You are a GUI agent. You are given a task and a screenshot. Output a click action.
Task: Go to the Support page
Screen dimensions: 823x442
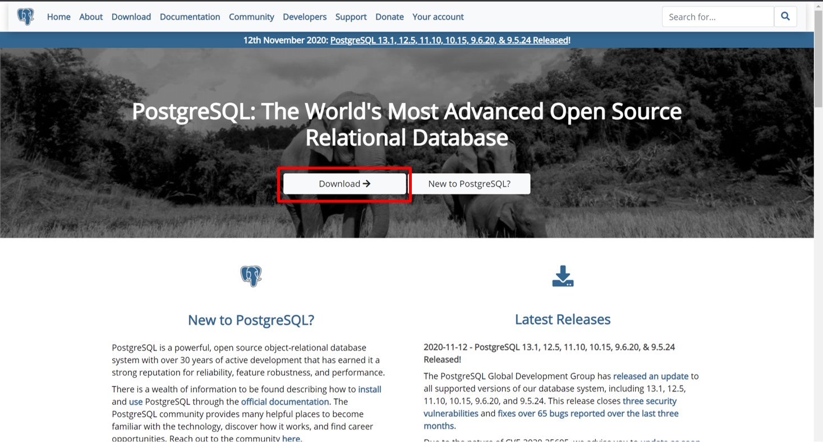click(351, 17)
